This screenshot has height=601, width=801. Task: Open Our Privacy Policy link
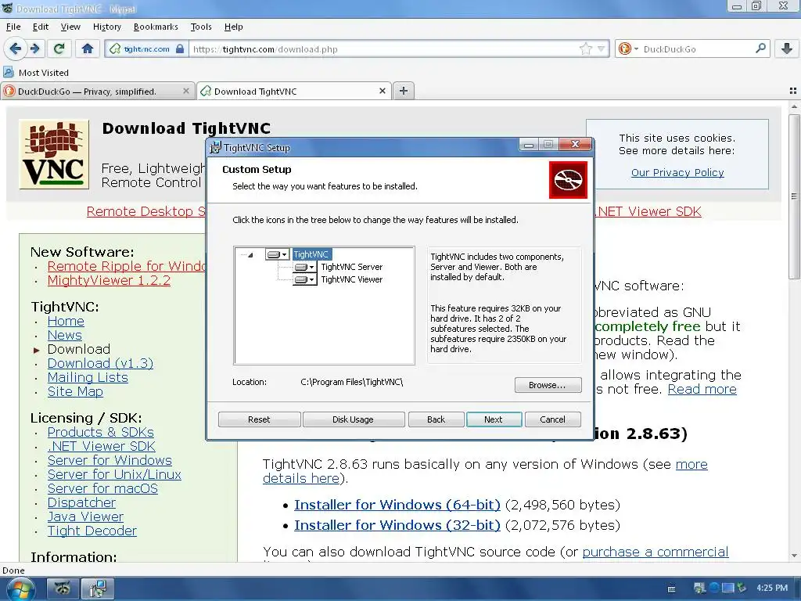coord(677,173)
